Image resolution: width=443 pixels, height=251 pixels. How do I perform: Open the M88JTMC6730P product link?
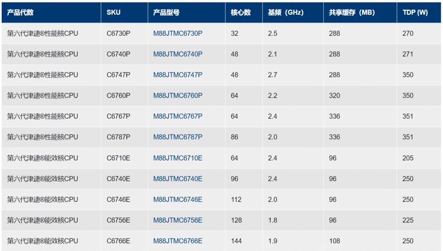click(x=177, y=33)
